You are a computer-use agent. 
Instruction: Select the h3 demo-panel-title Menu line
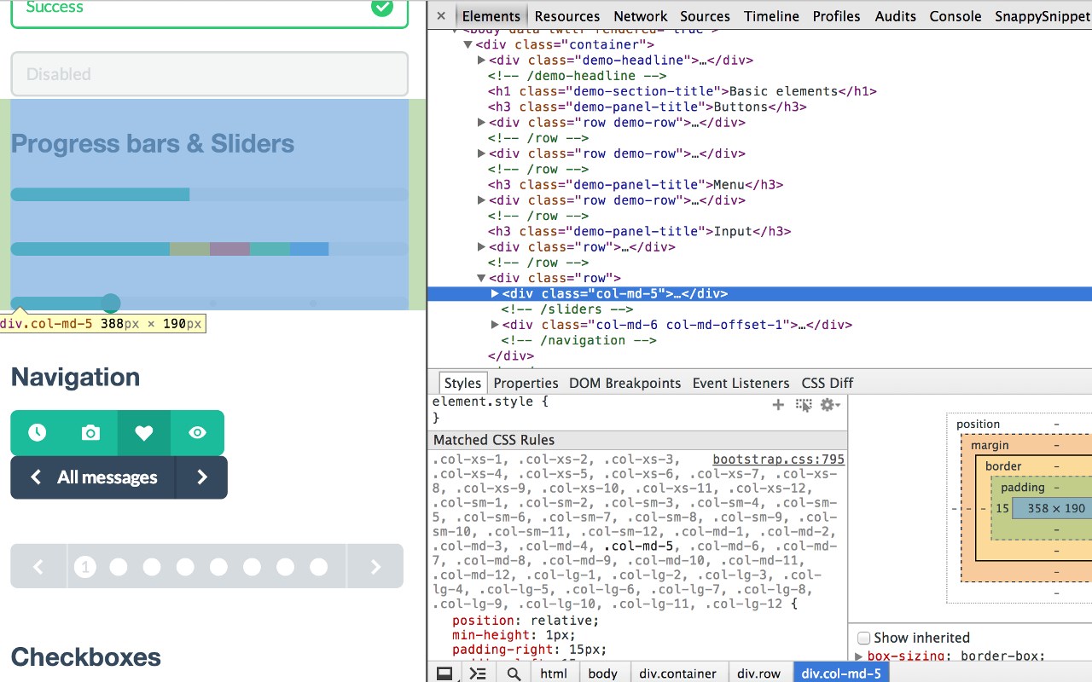point(636,184)
